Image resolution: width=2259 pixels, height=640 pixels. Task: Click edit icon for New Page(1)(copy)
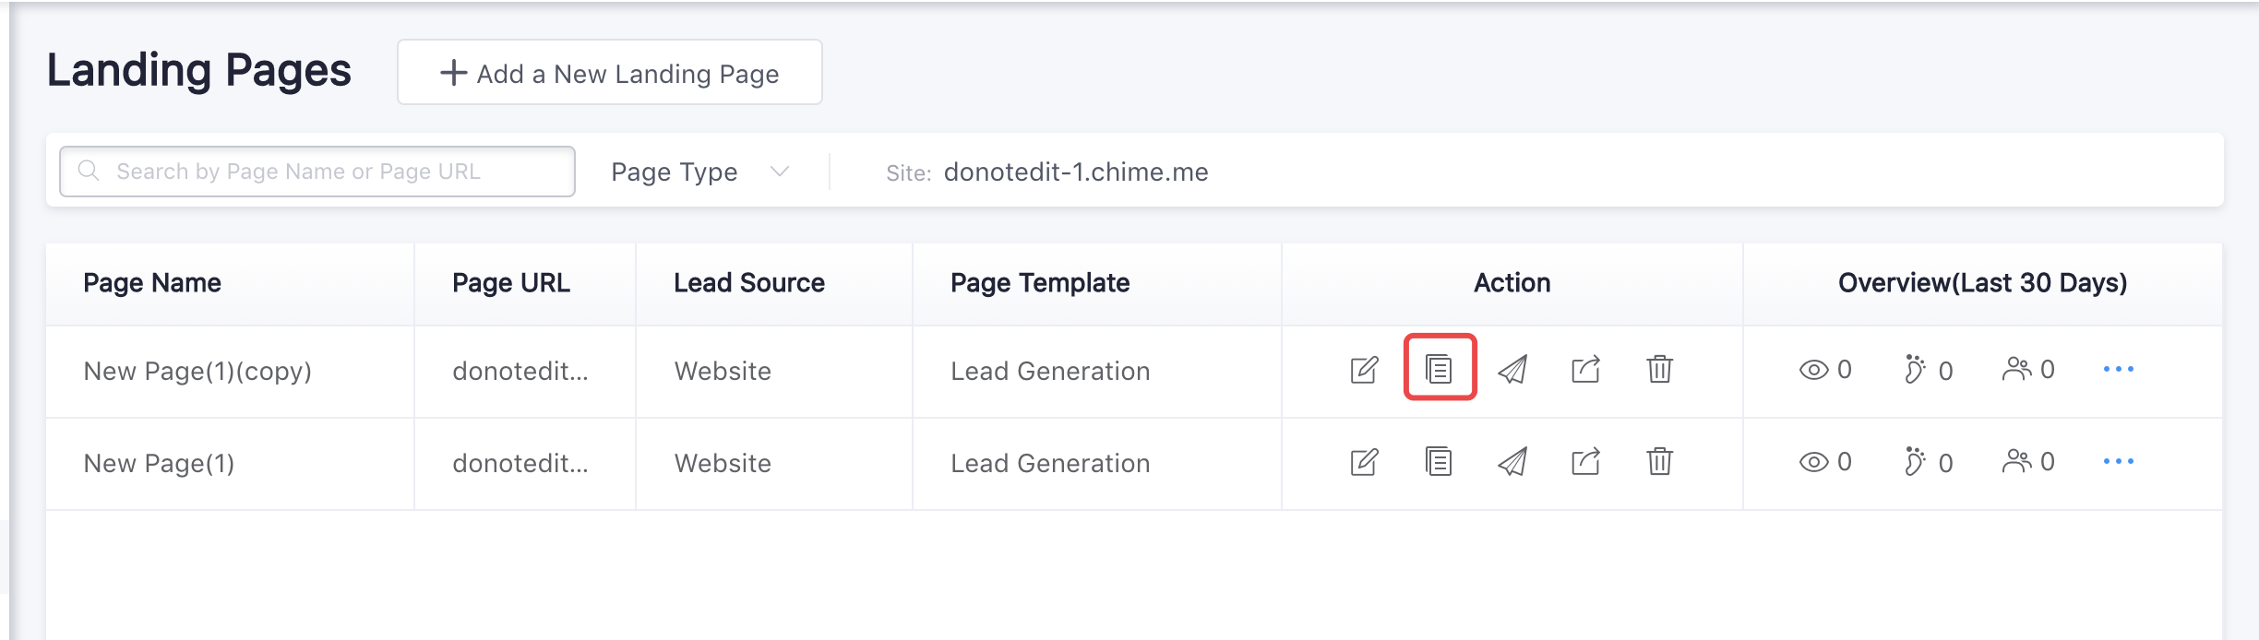(1364, 370)
